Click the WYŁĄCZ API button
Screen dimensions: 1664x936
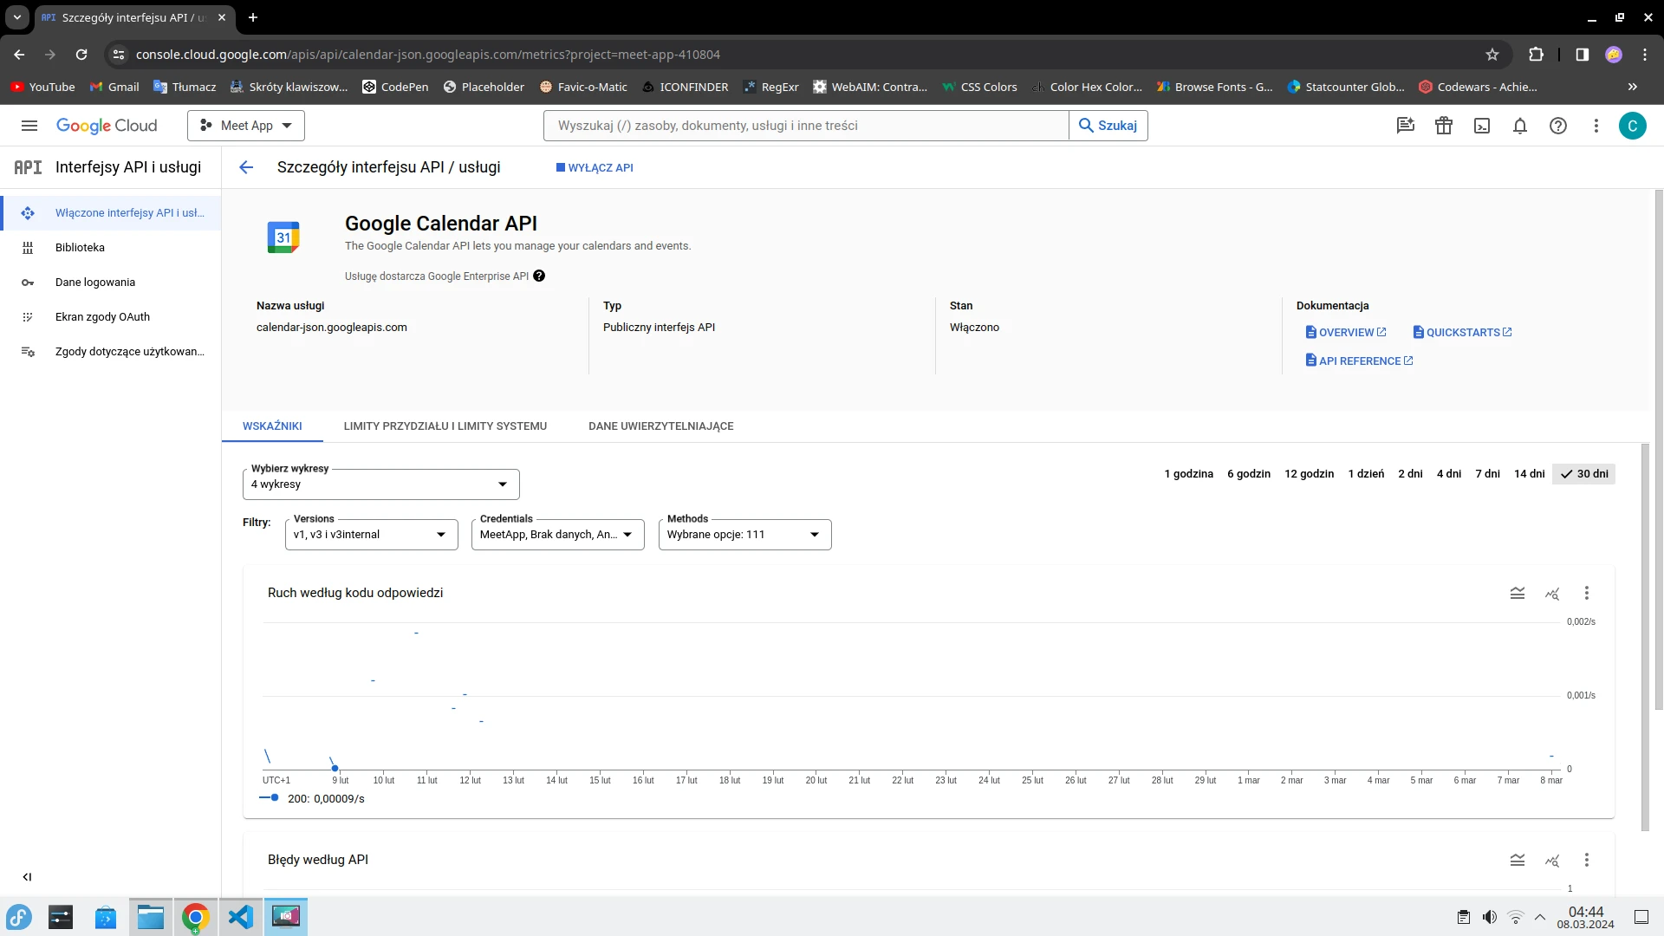point(595,168)
